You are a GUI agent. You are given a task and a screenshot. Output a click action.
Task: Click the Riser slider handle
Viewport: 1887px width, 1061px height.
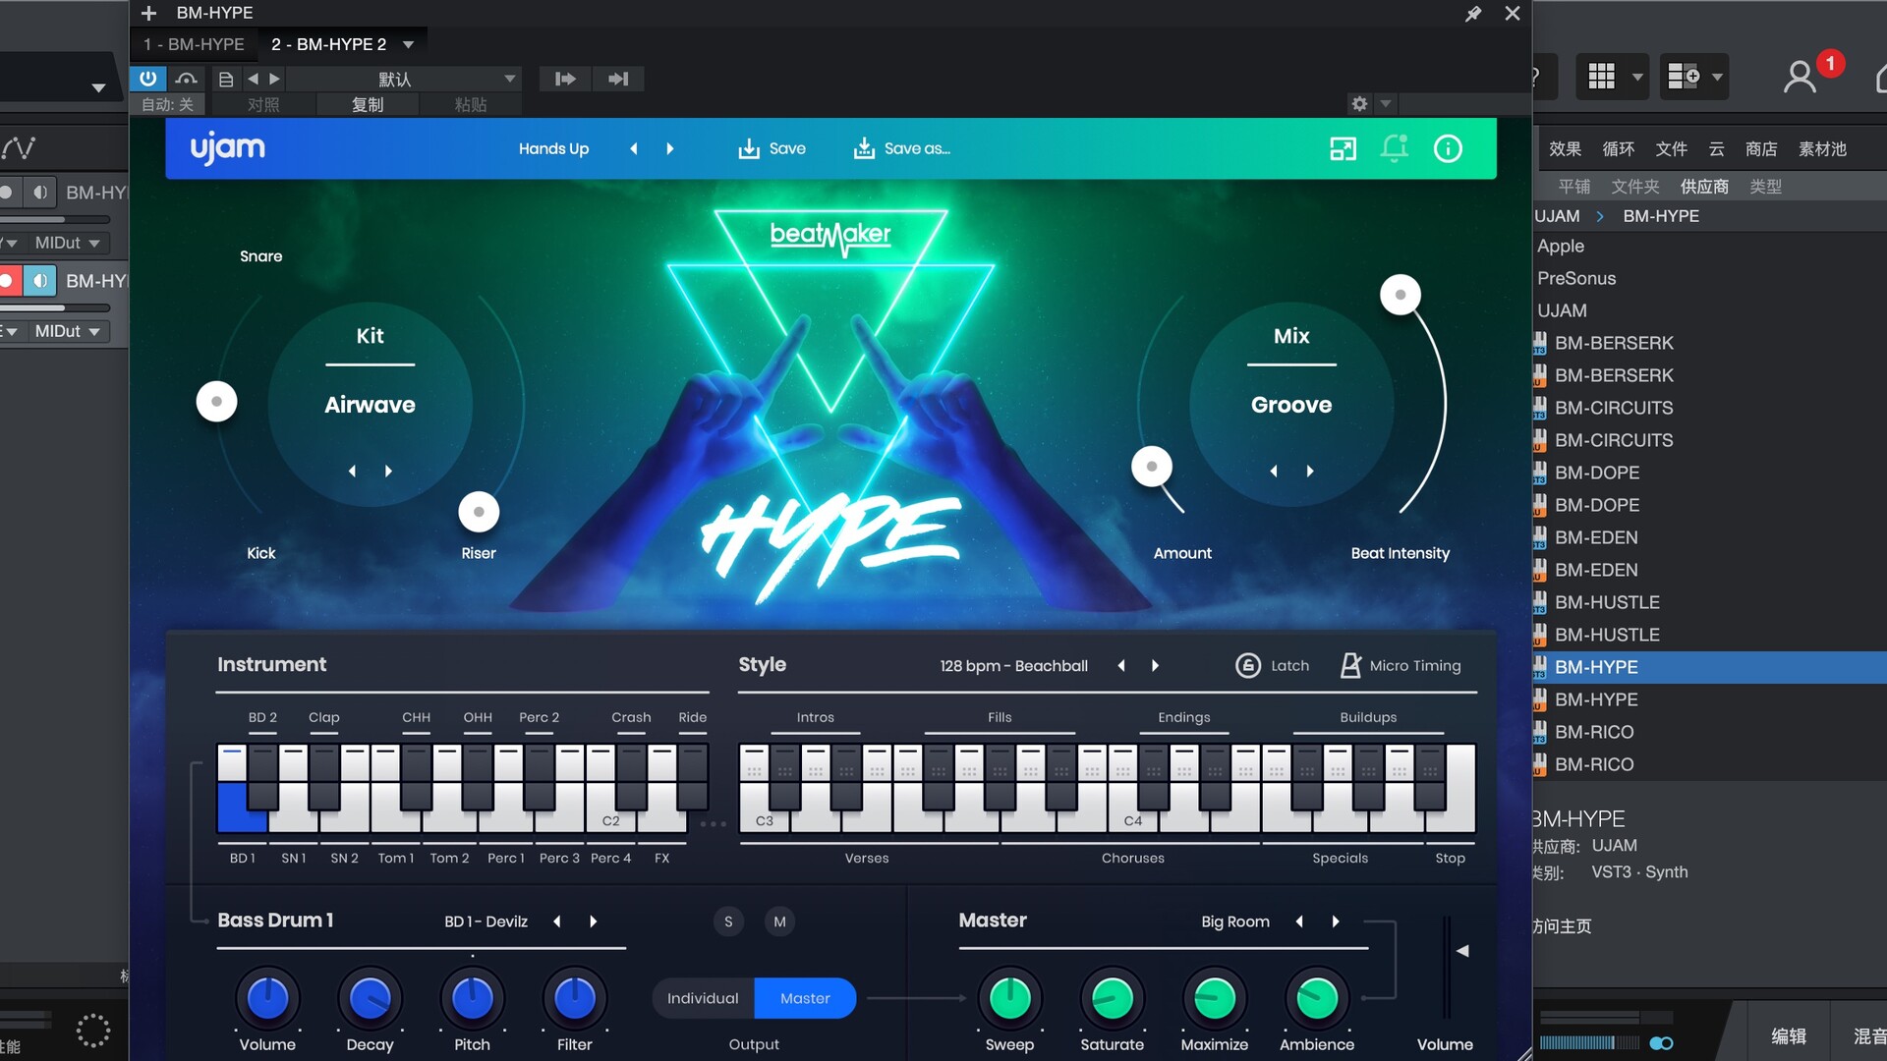479,511
